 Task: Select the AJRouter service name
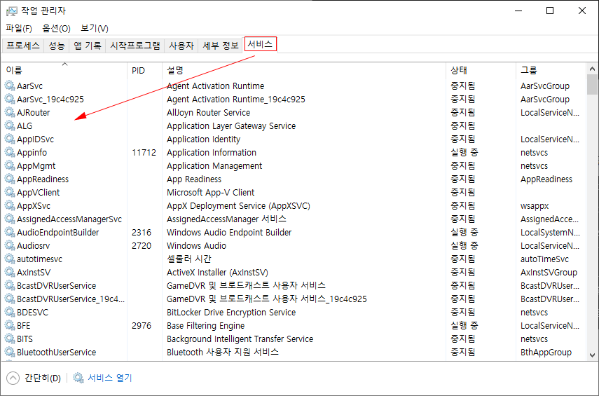33,112
